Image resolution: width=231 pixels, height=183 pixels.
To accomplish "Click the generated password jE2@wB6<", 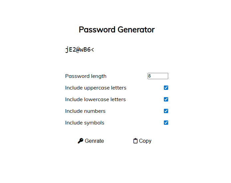I will (80, 50).
